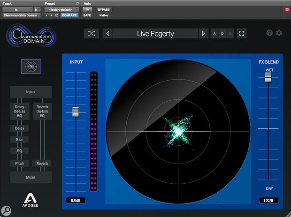Image resolution: width=291 pixels, height=217 pixels.
Task: Go to next preset with right arrow
Action: pos(203,34)
